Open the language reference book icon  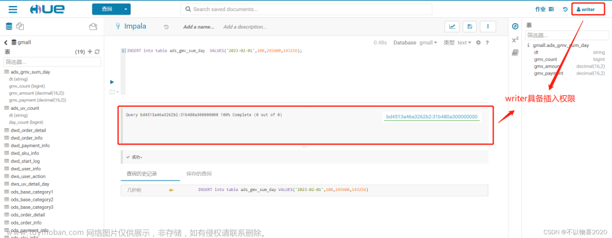pos(515,52)
